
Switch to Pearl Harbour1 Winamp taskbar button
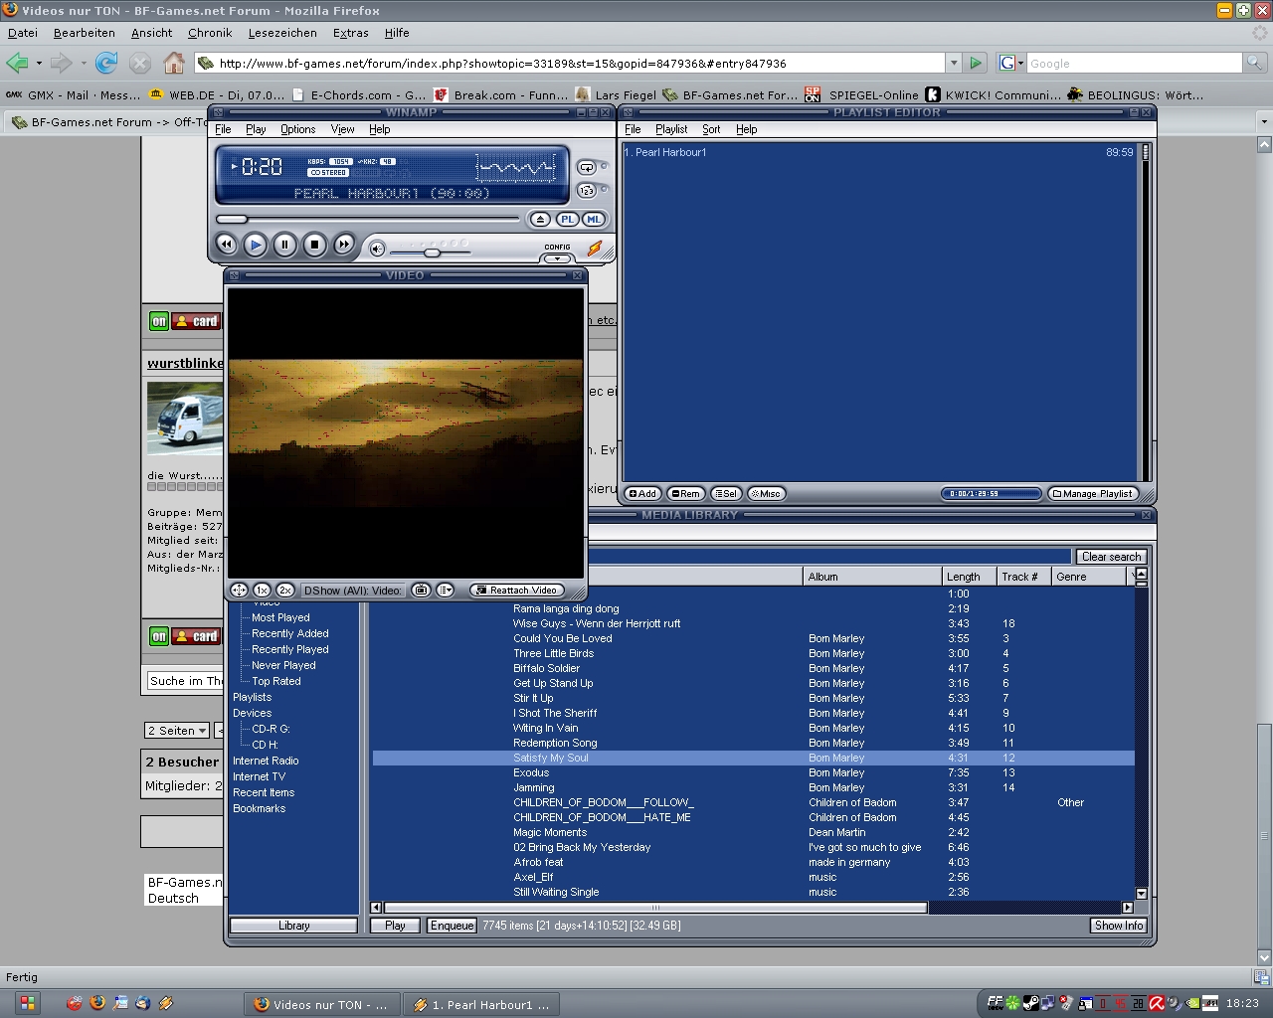click(x=481, y=1004)
